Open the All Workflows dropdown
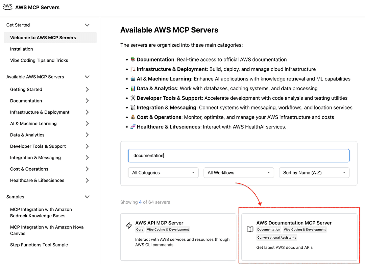Image resolution: width=365 pixels, height=264 pixels. click(x=239, y=173)
